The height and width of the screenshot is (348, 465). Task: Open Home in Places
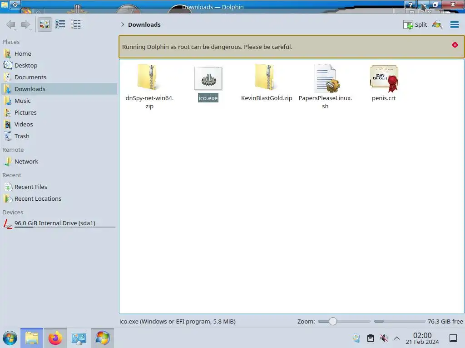59,53
